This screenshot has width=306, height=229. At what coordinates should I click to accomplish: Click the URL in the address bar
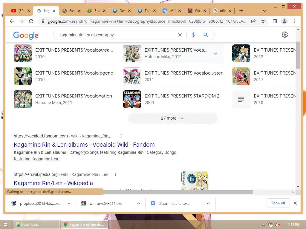point(147,21)
